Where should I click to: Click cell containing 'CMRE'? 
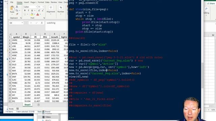[x=17, y=40]
